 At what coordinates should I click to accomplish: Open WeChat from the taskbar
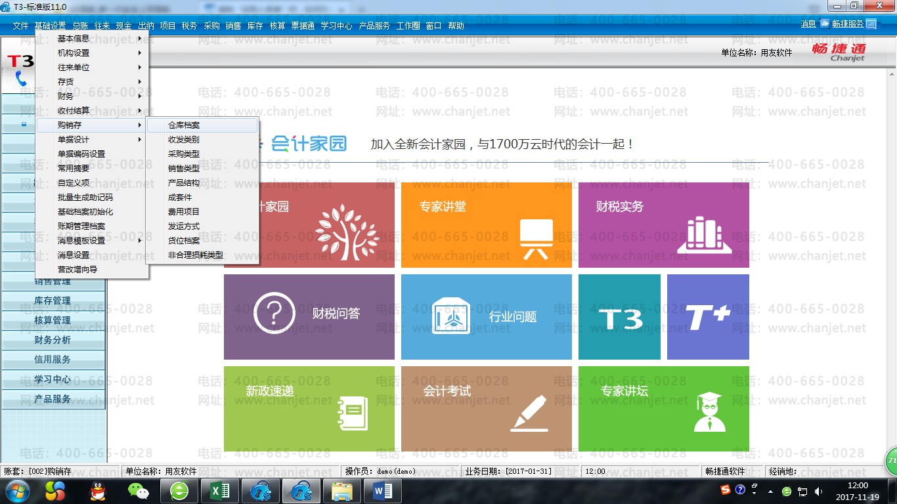[x=138, y=491]
